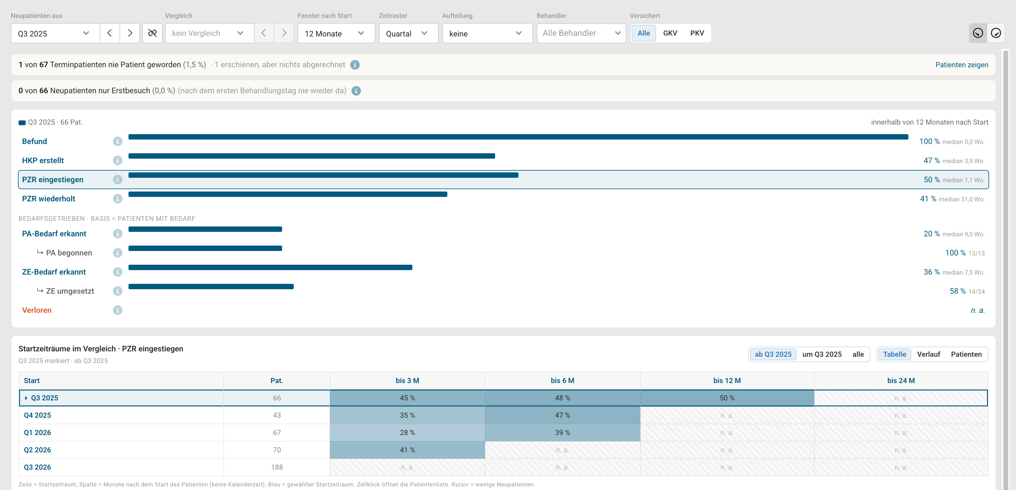Screen dimensions: 1016x490
Task: Open the Q4 2025 start period link
Action: pos(37,415)
